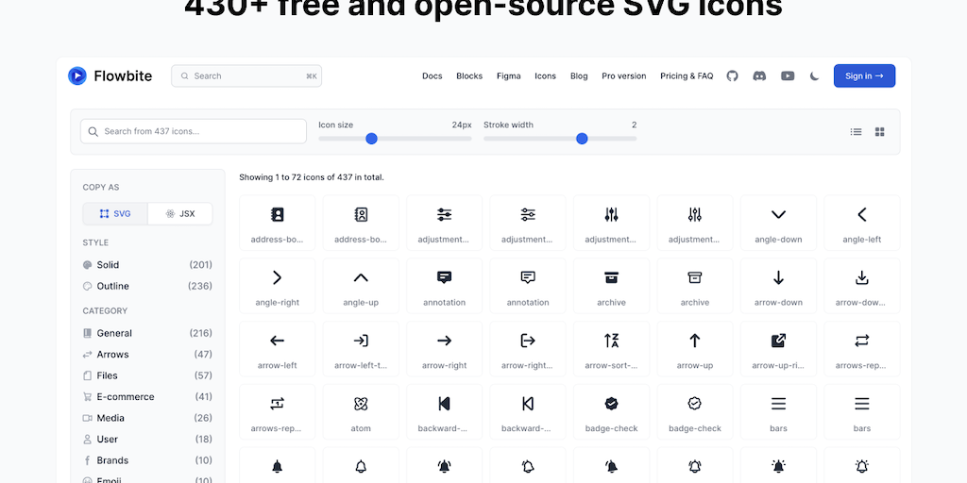Choose the arrow-left icon

click(277, 349)
